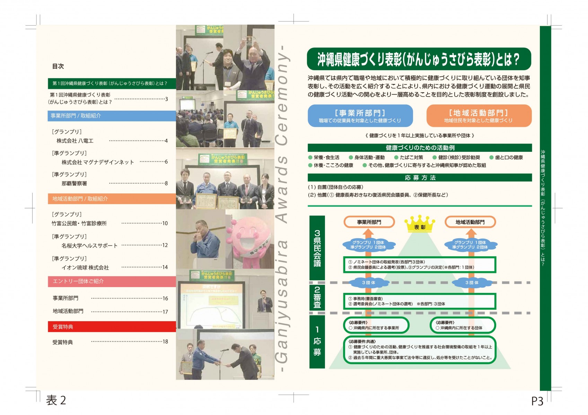The image size is (588, 415).
Task: Click right cloud グランプリ1団体 準グランプリ2団体
Action: coord(470,245)
